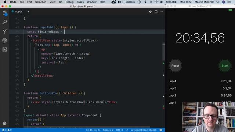Place cursor on line 43 function LapsTable
This screenshot has width=235, height=132.
pyautogui.click(x=50, y=27)
